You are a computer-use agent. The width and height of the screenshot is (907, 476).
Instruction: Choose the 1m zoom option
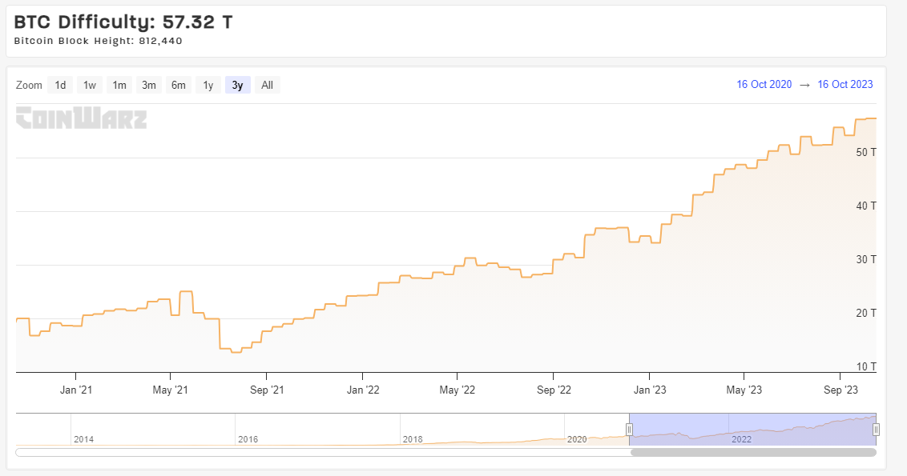pos(119,85)
